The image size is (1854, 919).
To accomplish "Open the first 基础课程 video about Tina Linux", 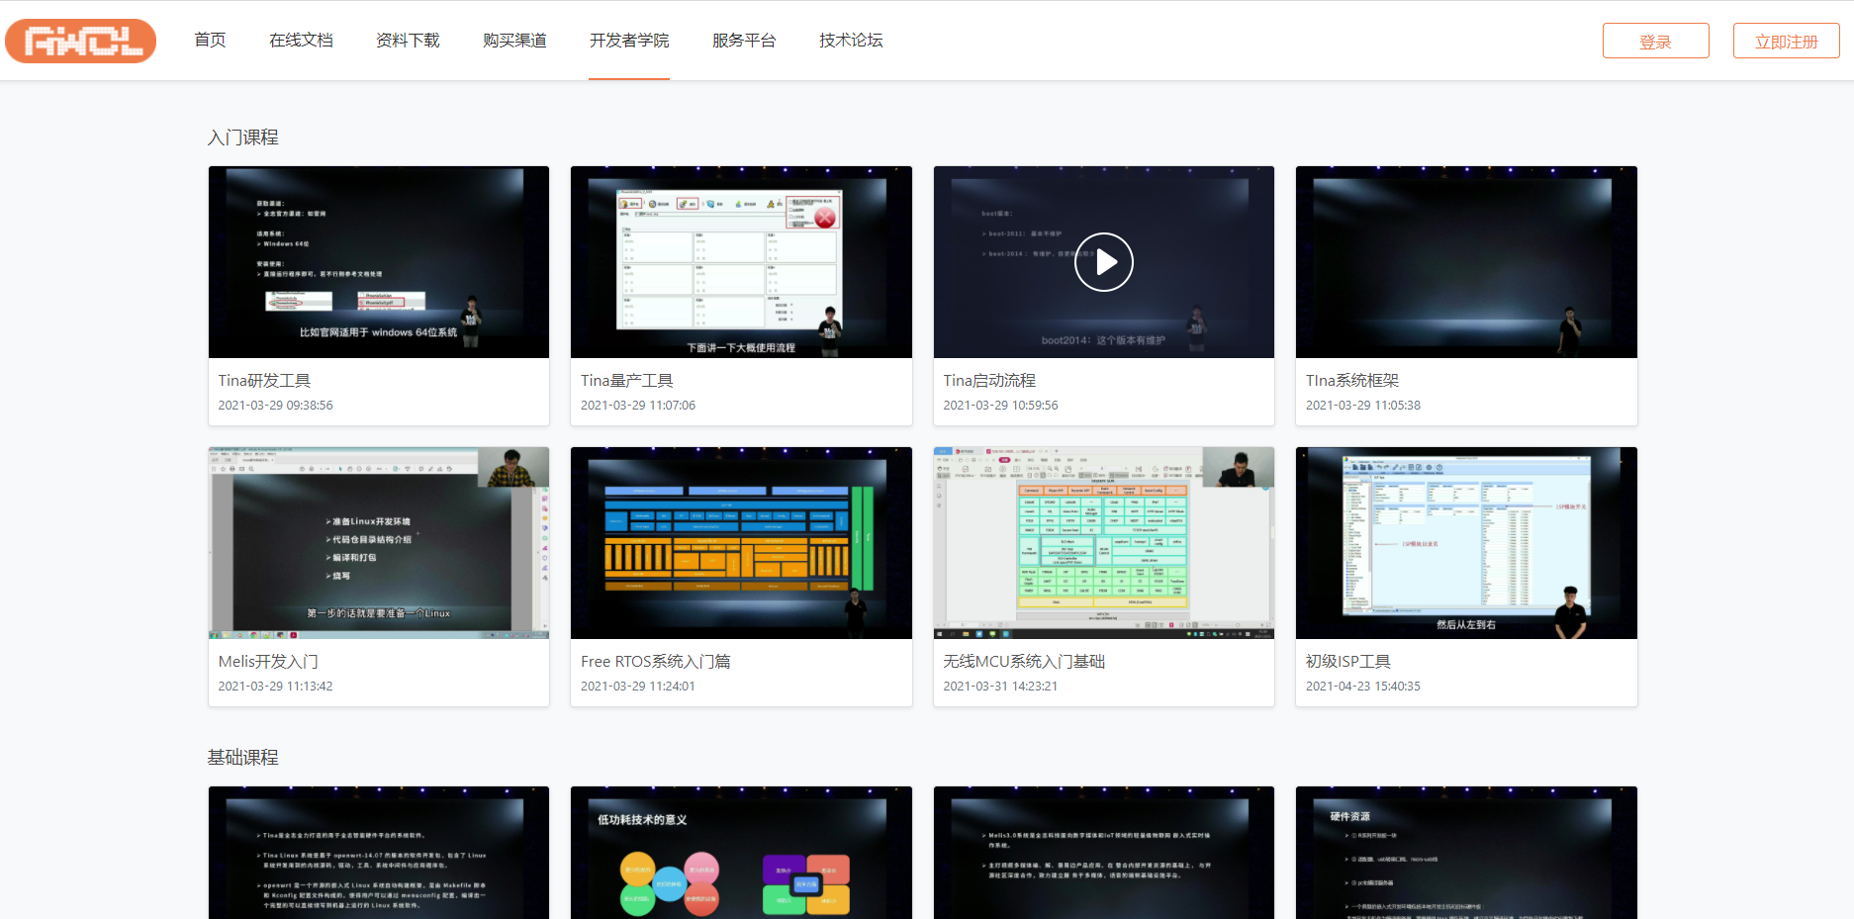I will click(379, 853).
